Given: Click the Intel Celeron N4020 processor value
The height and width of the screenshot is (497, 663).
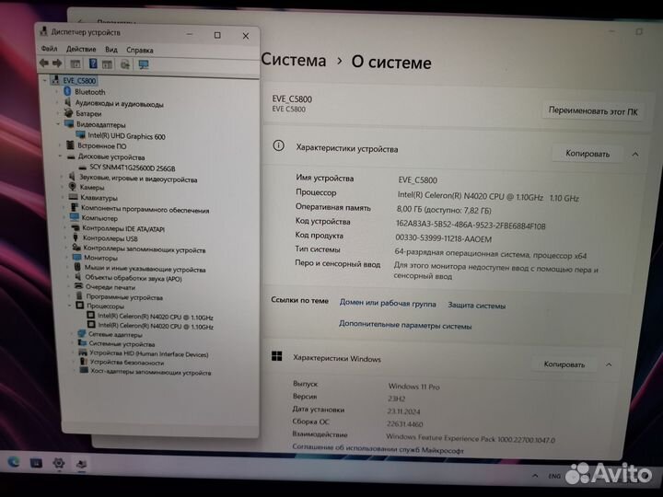Looking at the screenshot, I should coord(488,197).
